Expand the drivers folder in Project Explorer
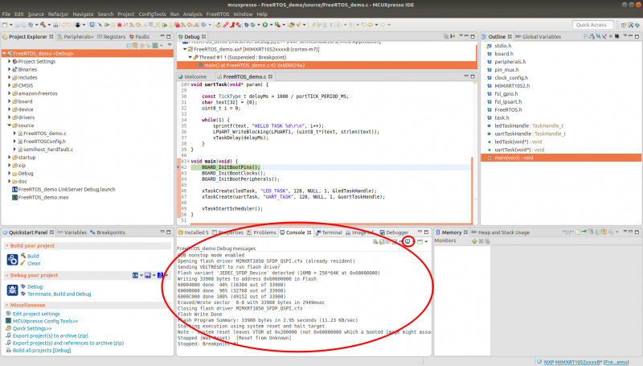 click(9, 117)
